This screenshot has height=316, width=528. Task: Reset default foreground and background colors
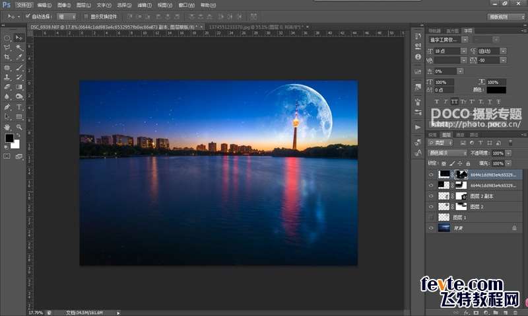[7, 147]
